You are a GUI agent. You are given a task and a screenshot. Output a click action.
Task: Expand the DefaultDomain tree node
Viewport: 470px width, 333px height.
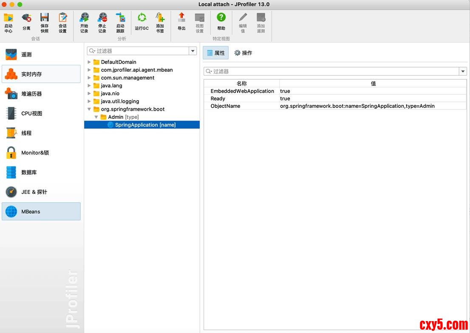pyautogui.click(x=89, y=62)
